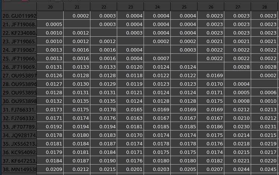Click 0.0163 in FJ766332 row, column 23
The image size is (279, 175).
pos(131,118)
